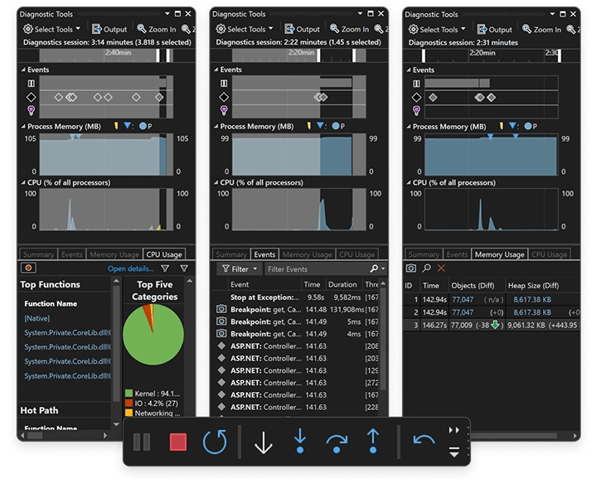Select Memory Usage tab in middle window
This screenshot has width=601, height=483.
point(307,254)
